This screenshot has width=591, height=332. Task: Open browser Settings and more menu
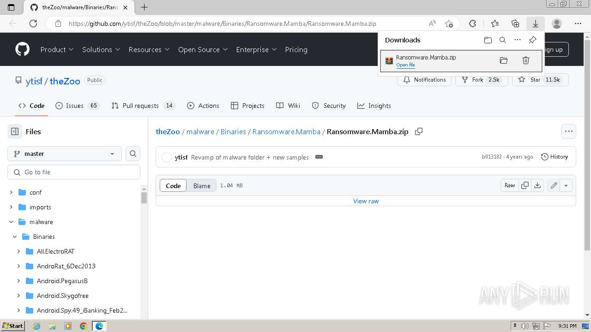pos(578,24)
